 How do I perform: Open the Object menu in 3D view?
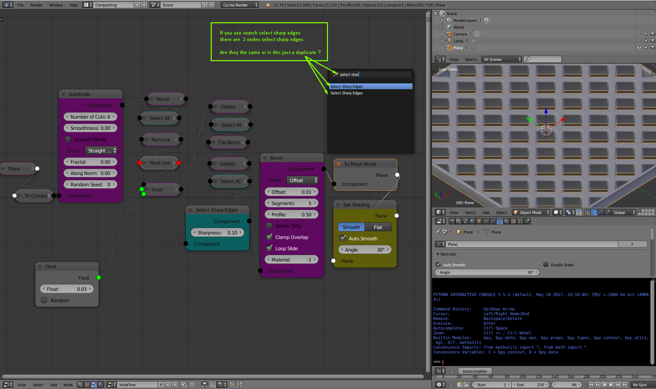point(501,212)
